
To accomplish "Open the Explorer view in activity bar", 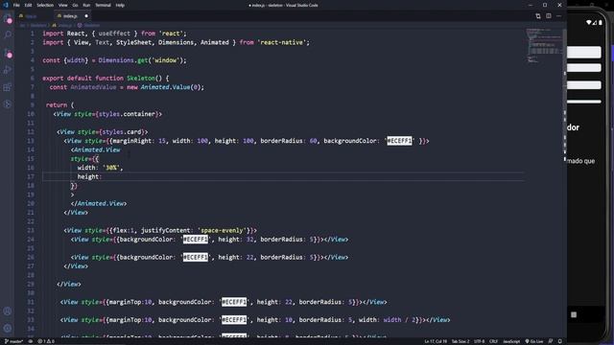I will (x=8, y=18).
